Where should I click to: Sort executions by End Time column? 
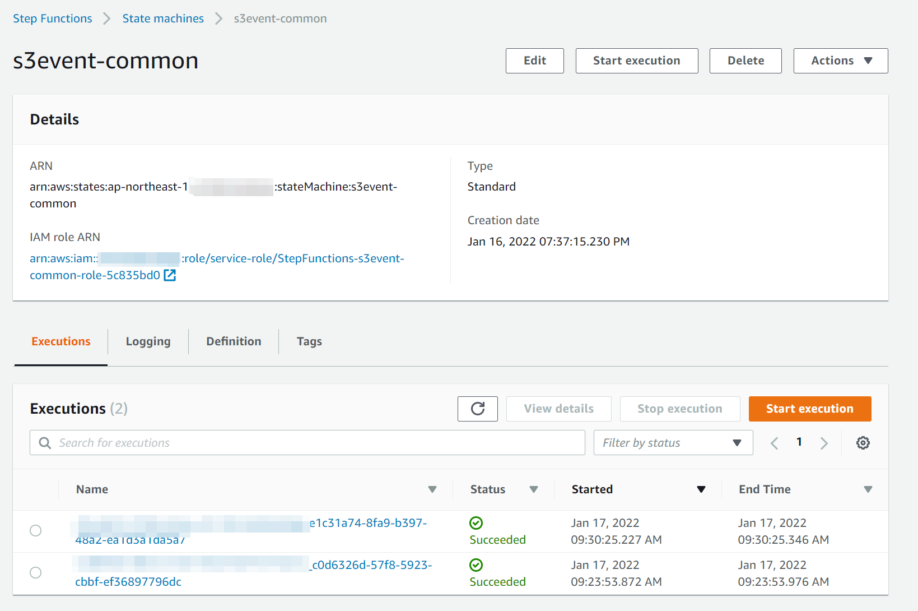tap(868, 489)
